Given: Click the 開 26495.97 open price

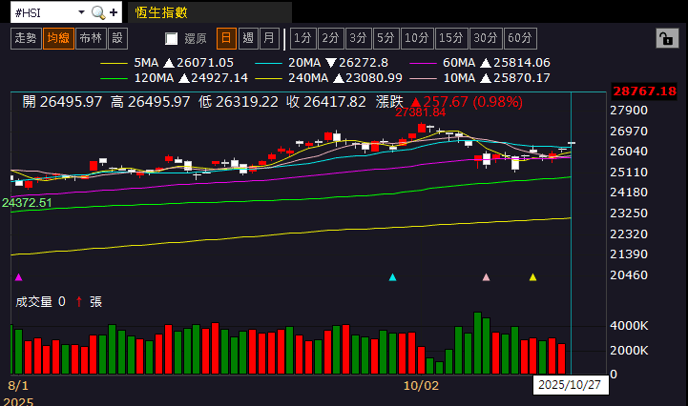Looking at the screenshot, I should coord(62,102).
